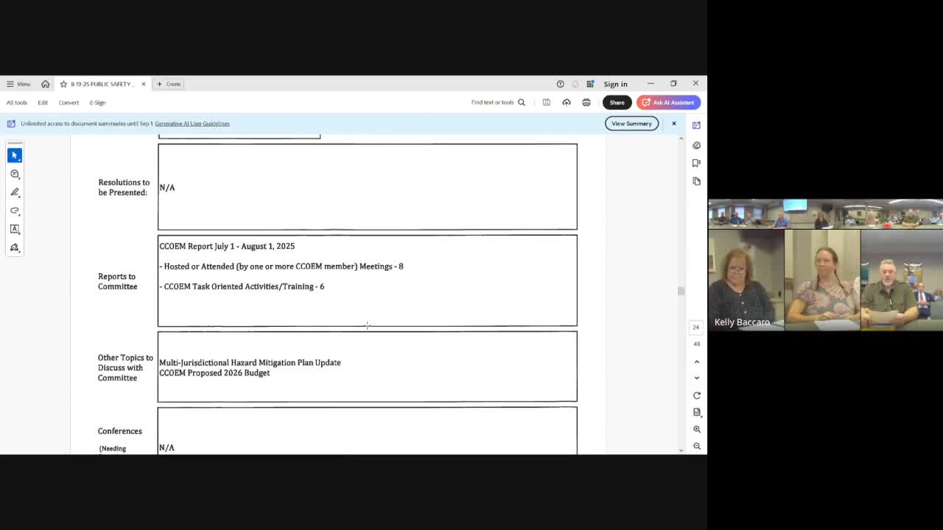The image size is (943, 530).
Task: Rotate the page view clockwise
Action: click(696, 395)
